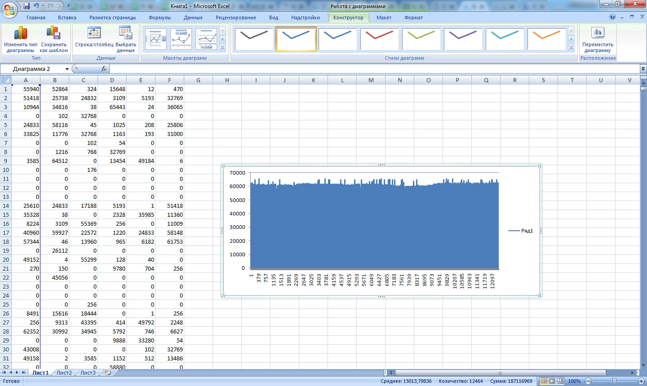The image size is (647, 386).
Task: Click the Move Chart (Переместить диаграмму) icon
Action: coord(598,39)
